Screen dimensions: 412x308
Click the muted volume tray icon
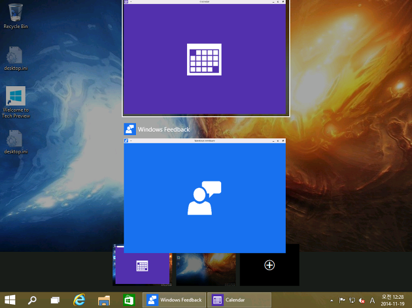coord(362,300)
